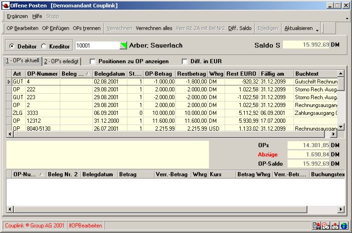
Task: Click the email envelope icon with @ symbol
Action: (326, 226)
